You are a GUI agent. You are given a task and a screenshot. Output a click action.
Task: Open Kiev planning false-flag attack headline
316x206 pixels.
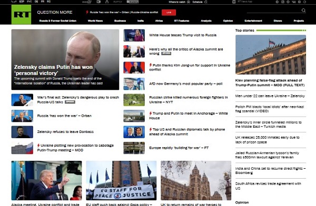point(270,83)
